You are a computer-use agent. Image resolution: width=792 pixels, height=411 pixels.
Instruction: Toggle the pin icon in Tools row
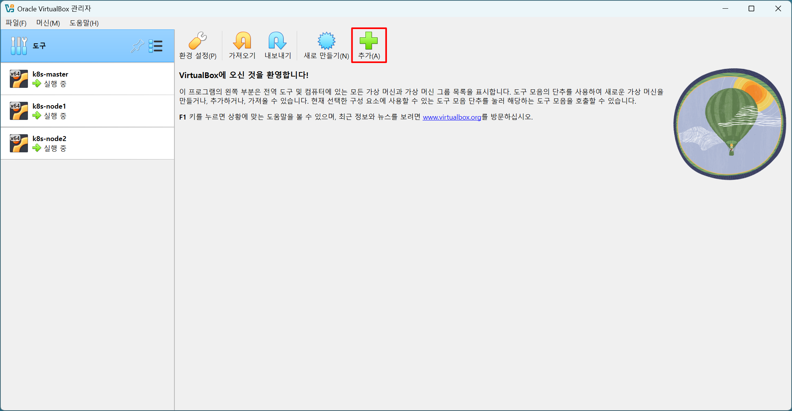pos(137,46)
